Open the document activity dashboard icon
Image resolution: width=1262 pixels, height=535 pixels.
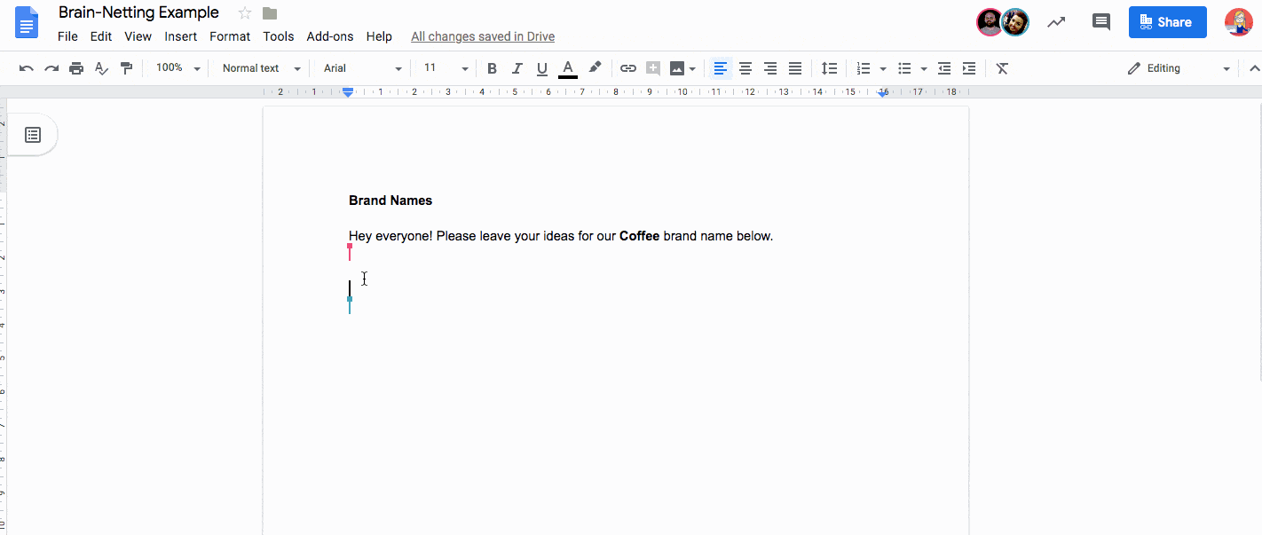click(1056, 21)
